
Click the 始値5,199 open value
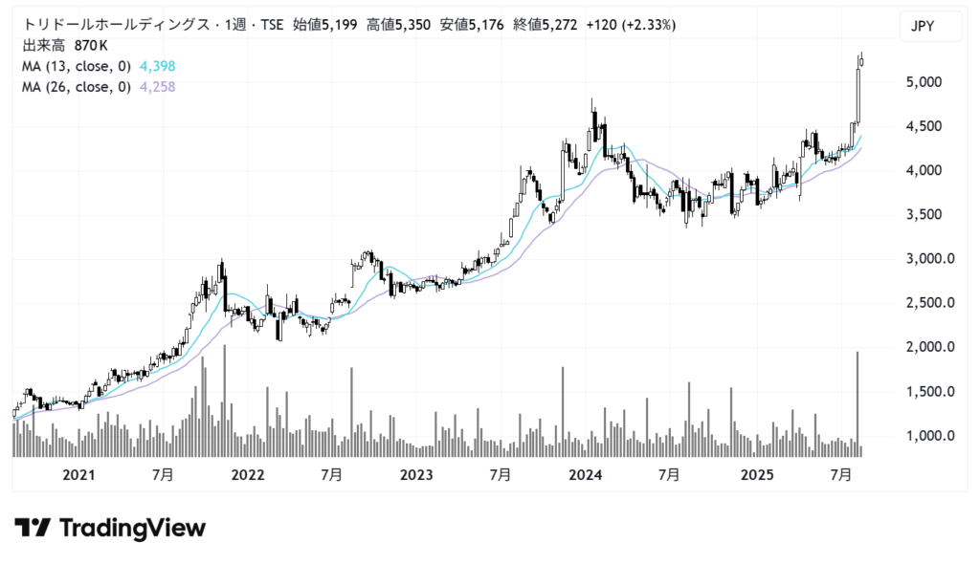(x=325, y=25)
